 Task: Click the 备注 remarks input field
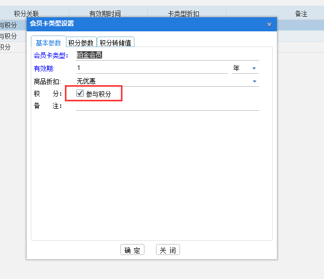(x=167, y=106)
